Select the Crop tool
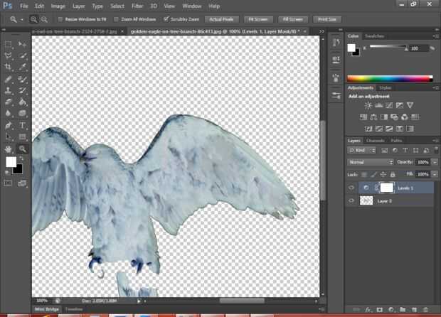 pos(8,67)
